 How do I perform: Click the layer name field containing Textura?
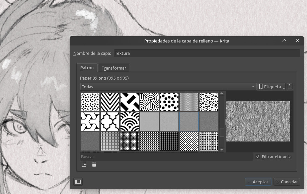pyautogui.click(x=207, y=53)
